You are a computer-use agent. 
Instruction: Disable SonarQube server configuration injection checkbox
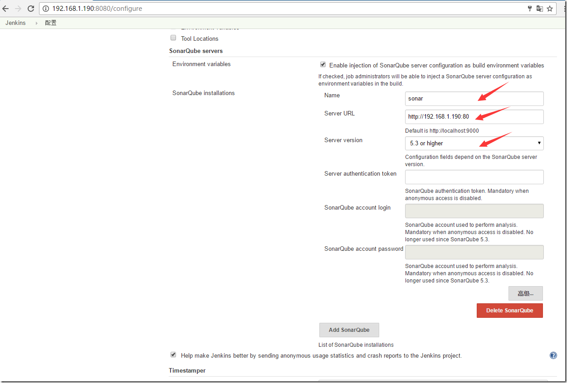(x=323, y=65)
